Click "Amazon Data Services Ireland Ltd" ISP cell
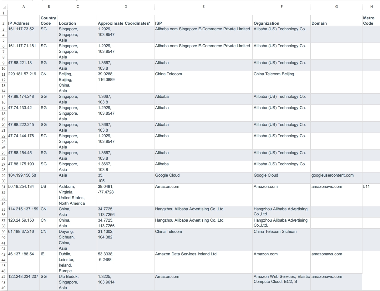The width and height of the screenshot is (380, 291). (x=203, y=262)
